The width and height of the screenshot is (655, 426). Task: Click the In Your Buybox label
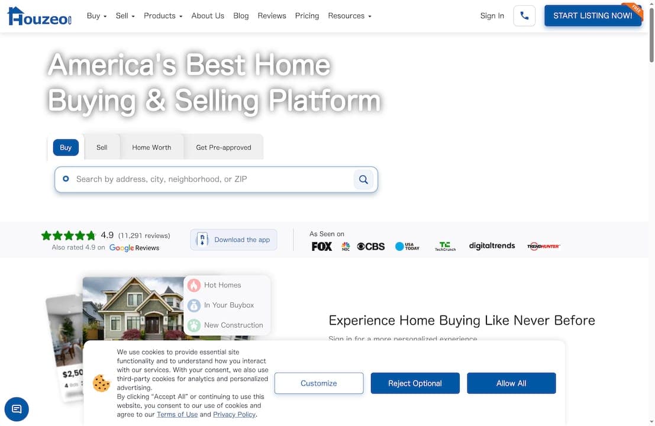(x=229, y=305)
